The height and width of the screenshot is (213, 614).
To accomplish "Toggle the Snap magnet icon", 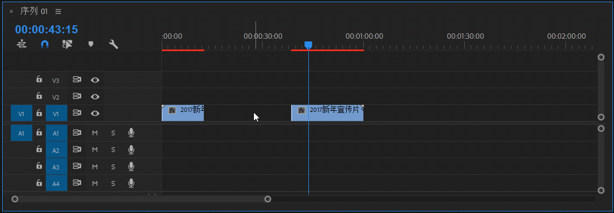I will click(x=45, y=45).
